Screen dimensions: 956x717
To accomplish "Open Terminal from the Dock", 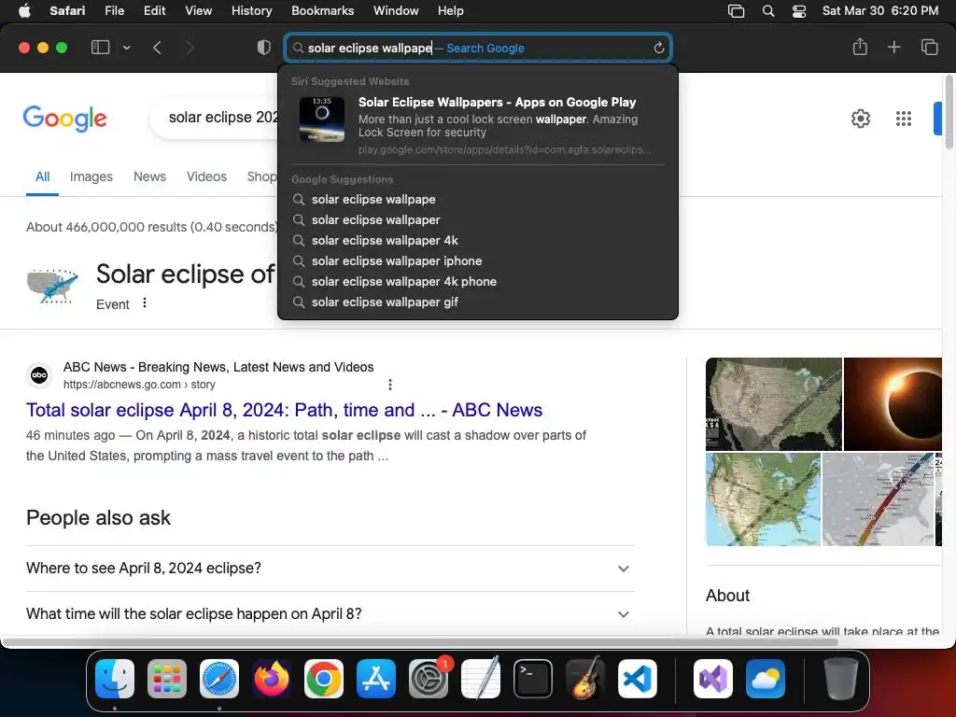I will [533, 679].
